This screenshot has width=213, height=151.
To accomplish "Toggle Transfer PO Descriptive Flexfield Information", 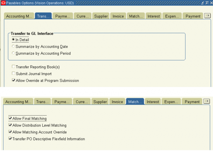I will (10, 138).
